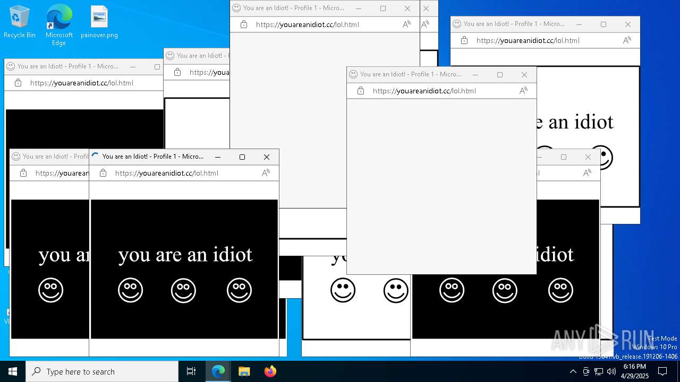Image resolution: width=680 pixels, height=382 pixels.
Task: Click smiley favicon of the blank centre window
Action: [x=353, y=74]
